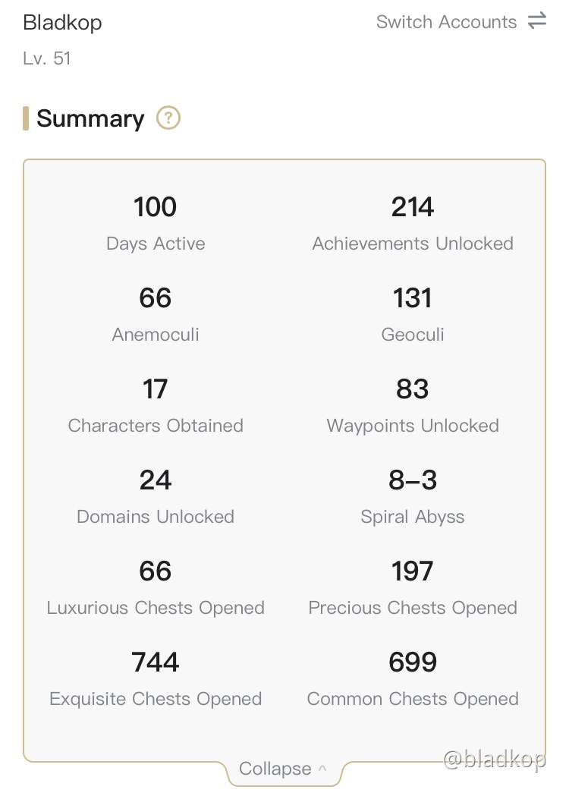Select the Domains Unlocked stat

(156, 496)
